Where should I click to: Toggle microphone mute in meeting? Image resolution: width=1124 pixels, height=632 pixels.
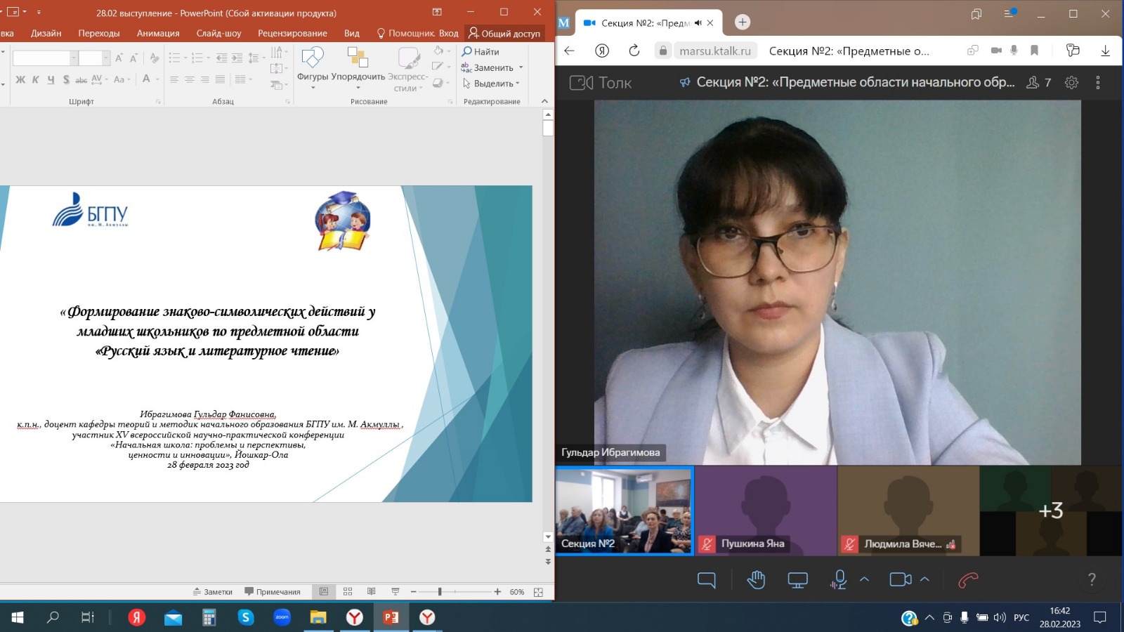pos(838,580)
